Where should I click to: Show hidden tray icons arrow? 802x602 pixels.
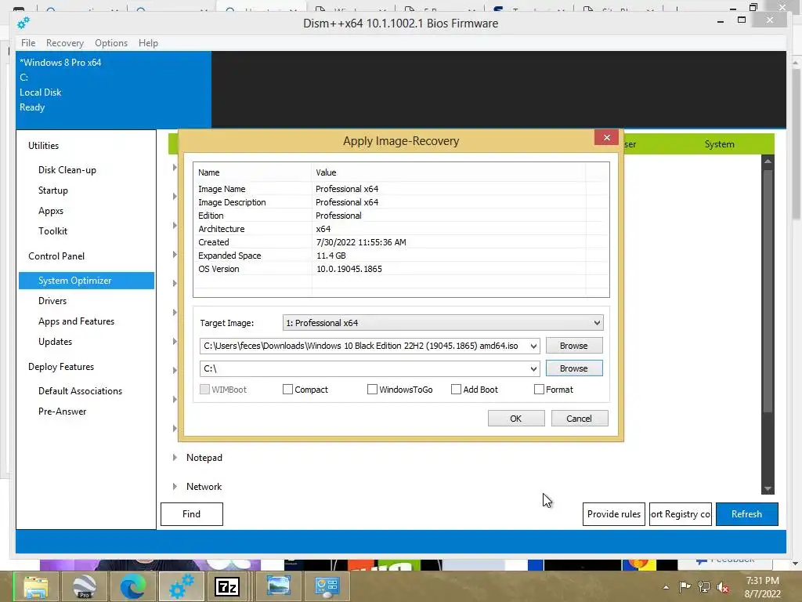666,587
